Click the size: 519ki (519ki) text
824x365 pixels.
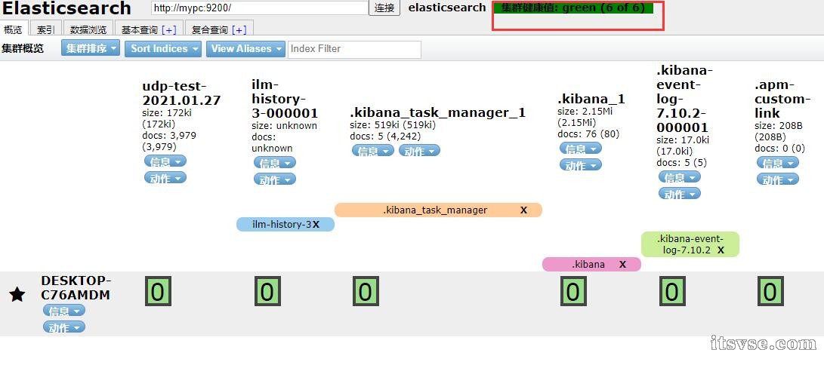393,126
